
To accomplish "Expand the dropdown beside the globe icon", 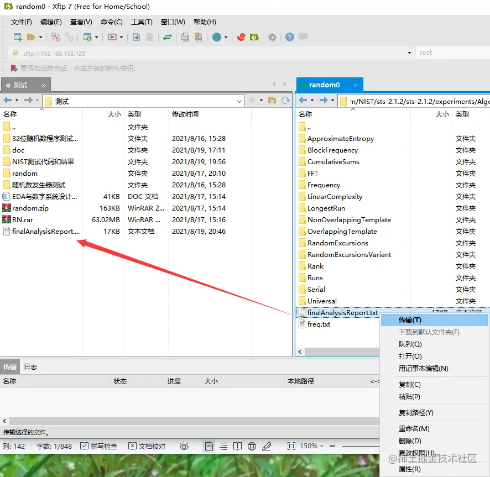I will pyautogui.click(x=226, y=38).
